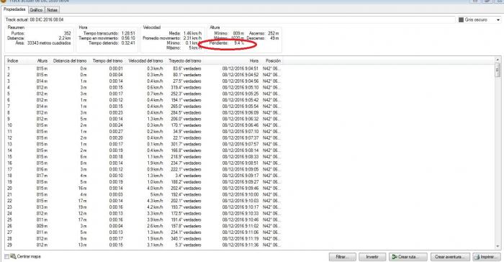The image size is (504, 262).
Task: Sort by the Posición column header
Action: coord(273,60)
